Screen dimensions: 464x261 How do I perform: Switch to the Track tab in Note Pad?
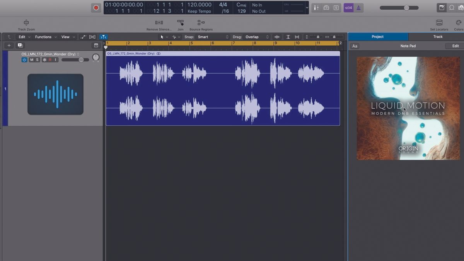click(x=438, y=36)
